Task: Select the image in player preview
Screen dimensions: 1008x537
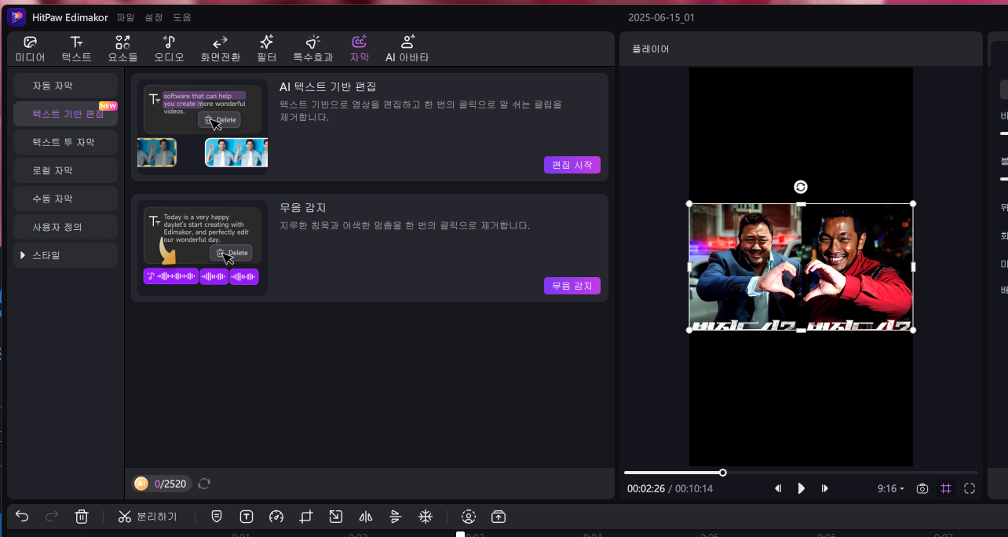Action: pos(801,267)
